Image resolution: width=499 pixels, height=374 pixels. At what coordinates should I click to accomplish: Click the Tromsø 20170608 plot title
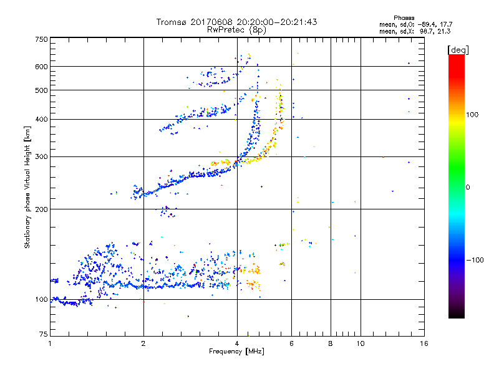[236, 22]
